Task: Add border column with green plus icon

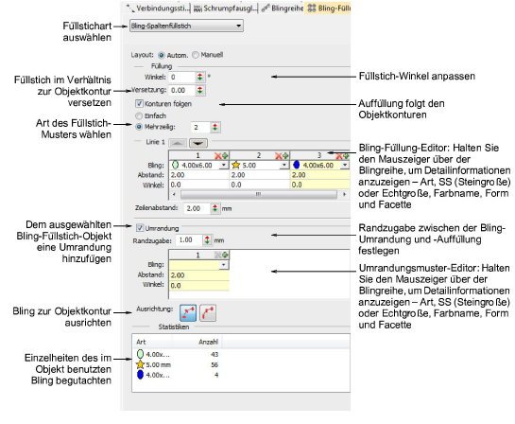Action: (225, 255)
